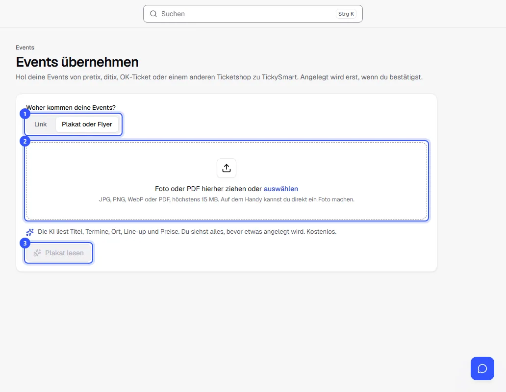The height and width of the screenshot is (392, 506).
Task: Click the AI sparkle icon beside info text
Action: click(x=30, y=232)
